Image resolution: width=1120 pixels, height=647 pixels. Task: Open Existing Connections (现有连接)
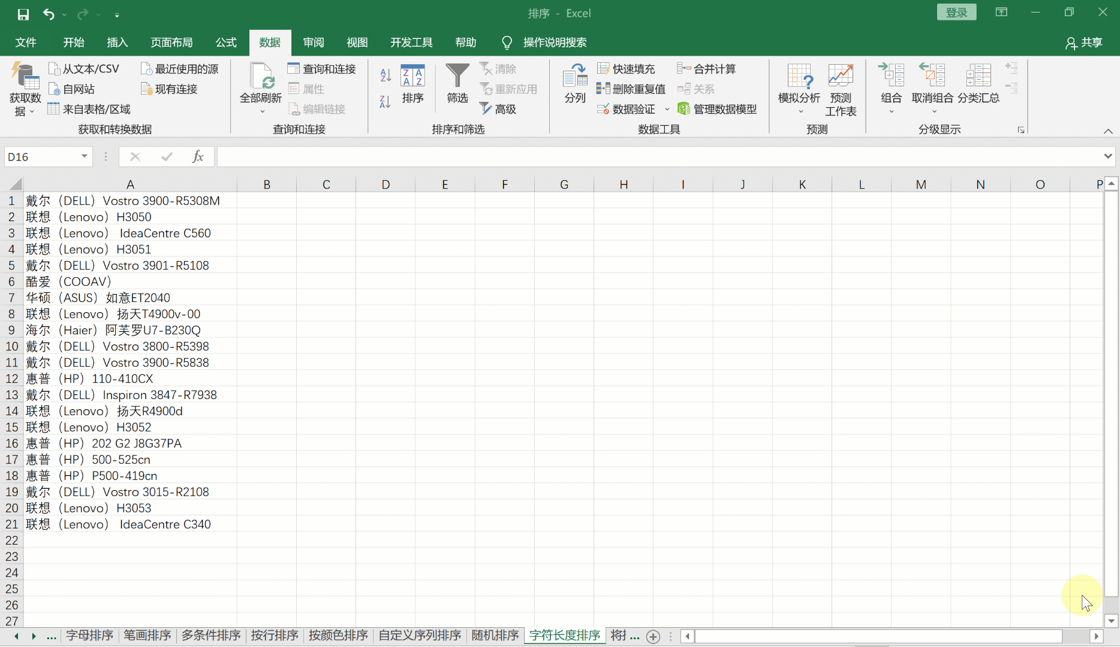coord(168,89)
